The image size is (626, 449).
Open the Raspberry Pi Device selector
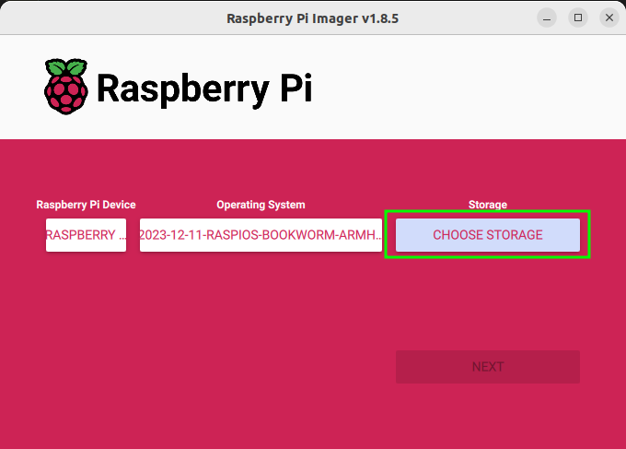point(86,235)
